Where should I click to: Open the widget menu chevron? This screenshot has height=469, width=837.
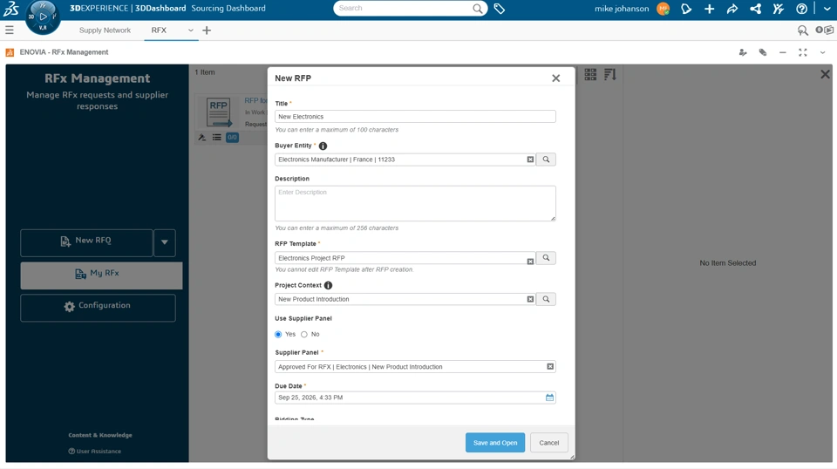click(822, 52)
